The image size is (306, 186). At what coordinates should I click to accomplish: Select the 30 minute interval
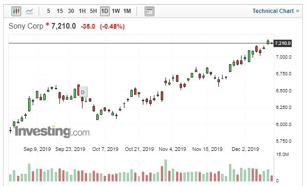pos(71,11)
